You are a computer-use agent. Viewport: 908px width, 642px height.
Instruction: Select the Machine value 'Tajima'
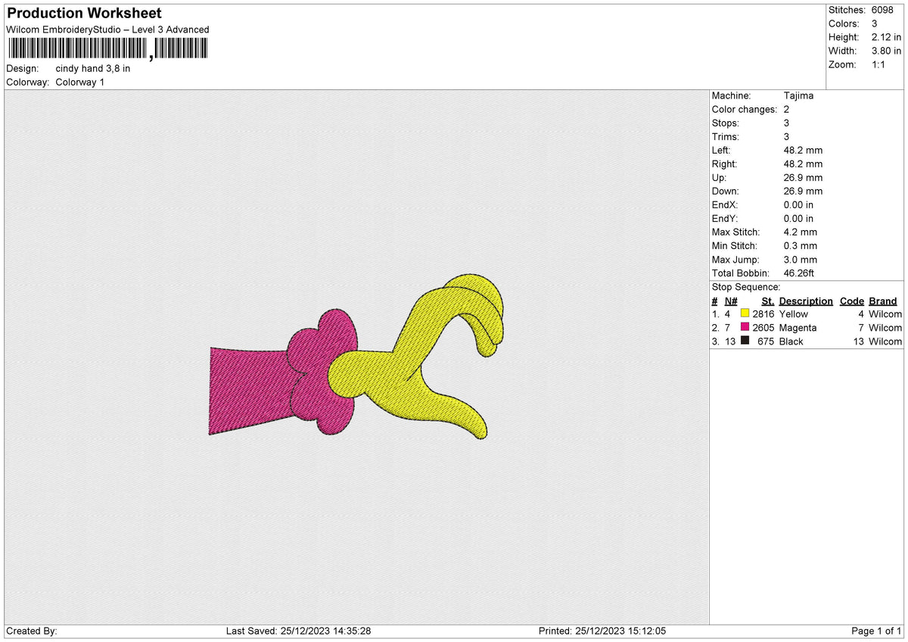pyautogui.click(x=799, y=96)
